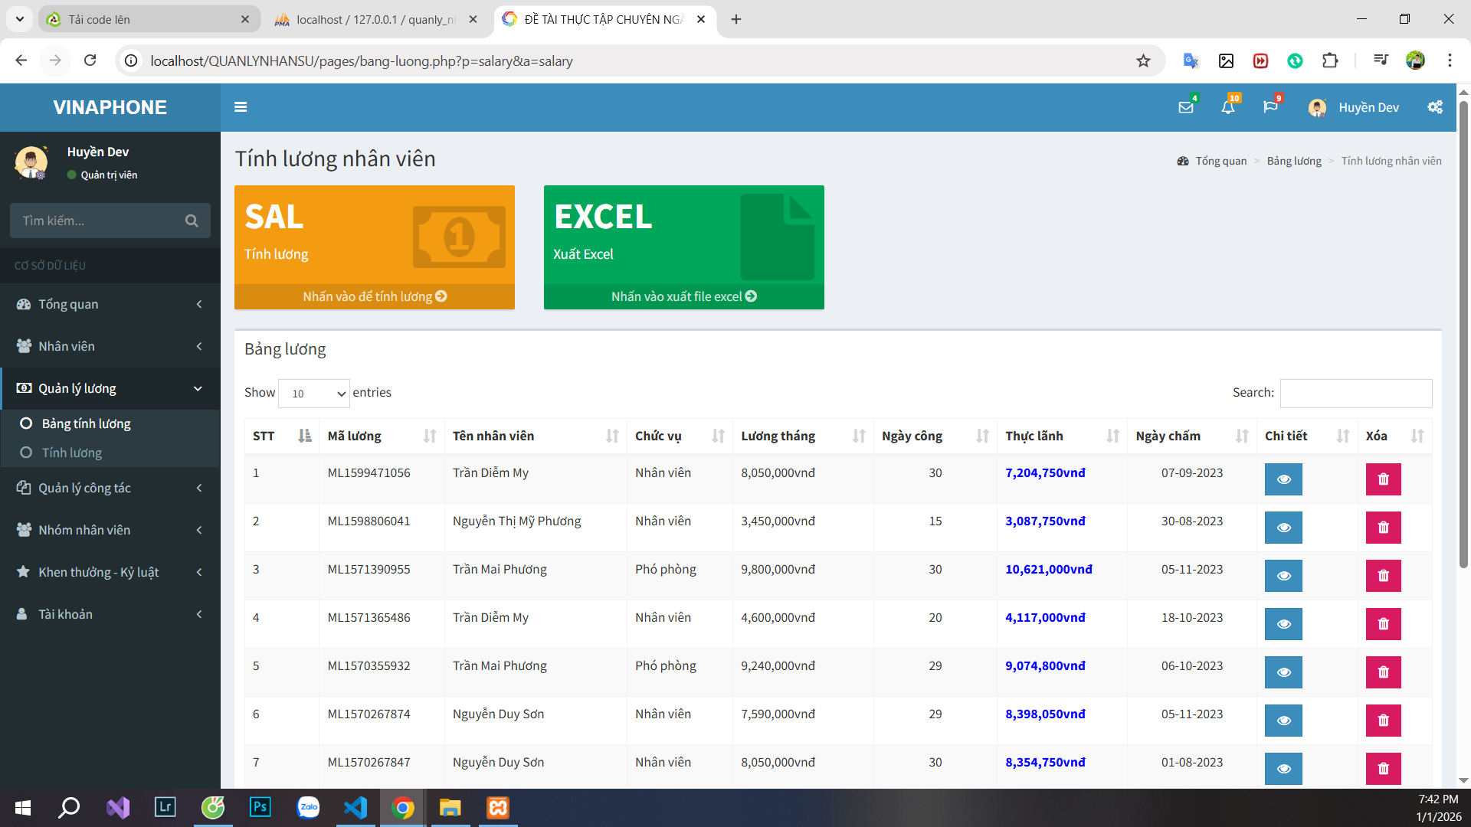The image size is (1471, 827).
Task: Delete salary row ML1571390955
Action: (1383, 576)
